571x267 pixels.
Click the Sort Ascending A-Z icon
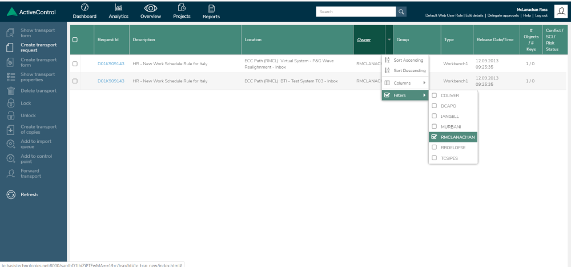(387, 60)
